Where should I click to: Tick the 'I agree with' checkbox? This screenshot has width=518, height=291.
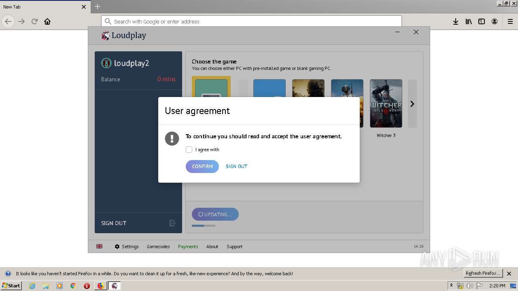pyautogui.click(x=189, y=150)
